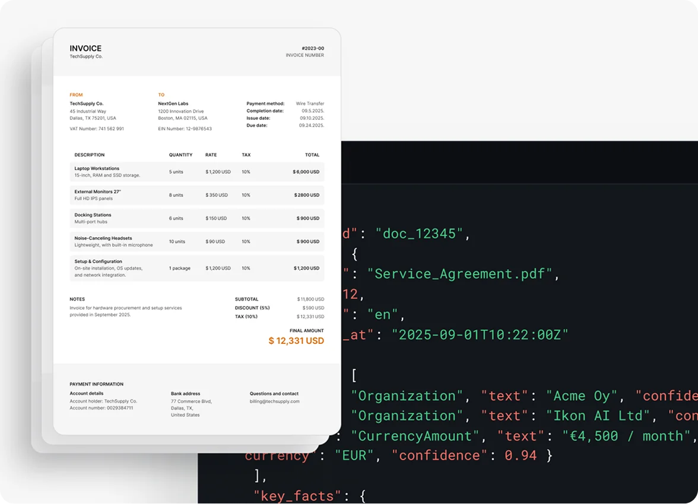Click the External Monitors 27" row
Screen dimensions: 698x504
(97, 192)
